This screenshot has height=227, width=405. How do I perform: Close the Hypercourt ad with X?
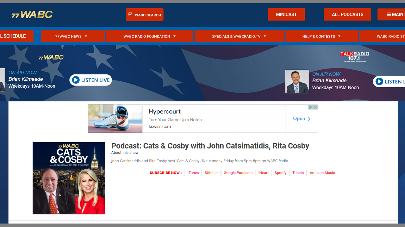315,107
